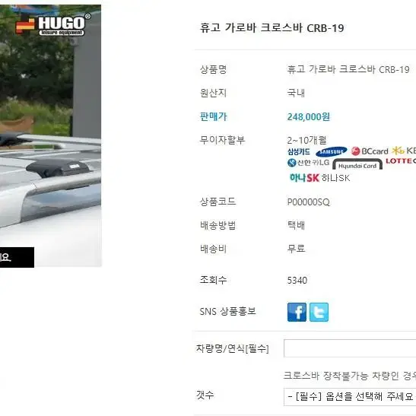The width and height of the screenshot is (416, 416).
Task: Click the KB card logo
Action: (x=404, y=151)
